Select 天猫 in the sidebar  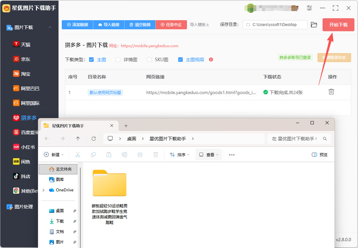(x=22, y=44)
